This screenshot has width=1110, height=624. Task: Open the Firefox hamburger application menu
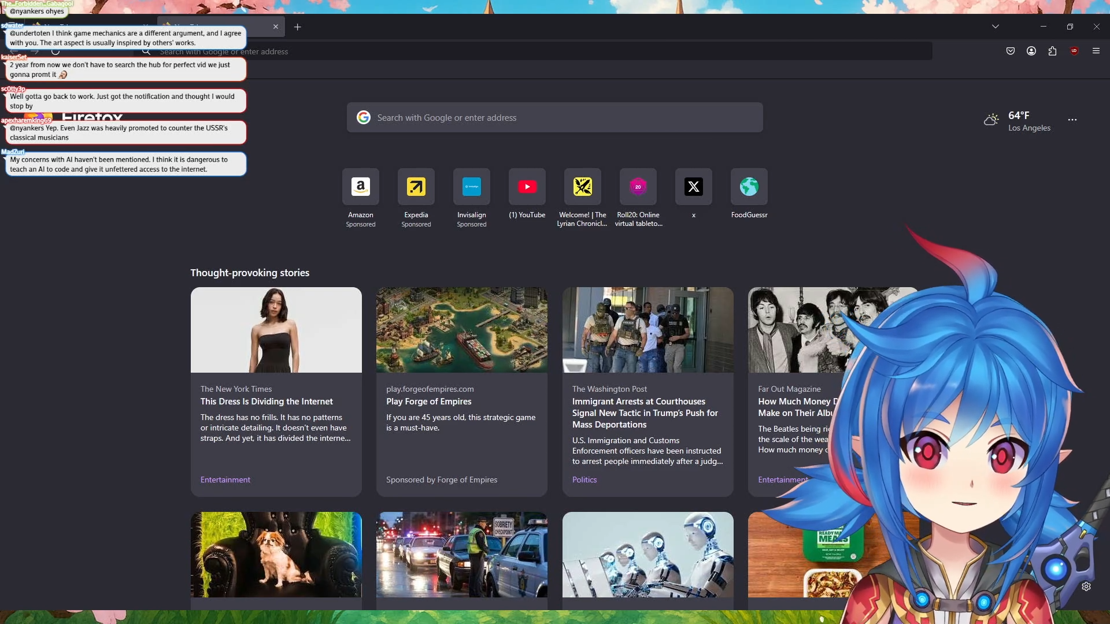click(x=1096, y=51)
